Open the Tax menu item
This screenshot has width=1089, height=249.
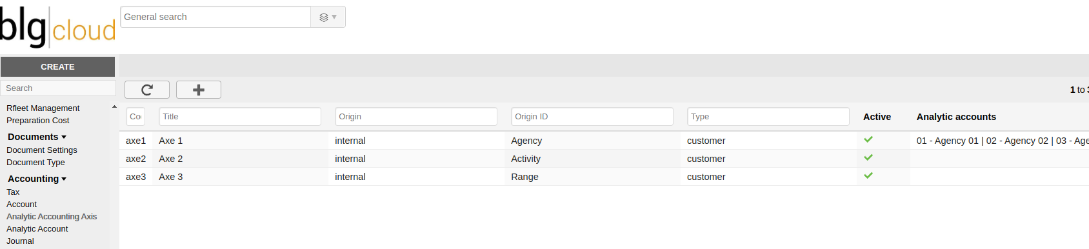[13, 192]
